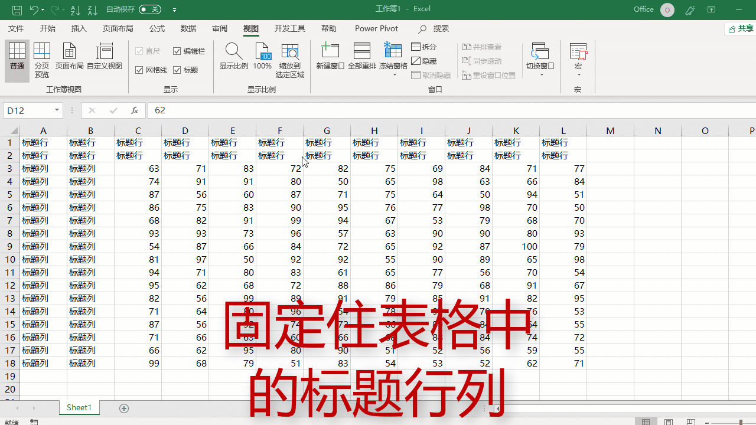This screenshot has width=756, height=425.
Task: Click the formula bar showing 62
Action: coord(452,110)
